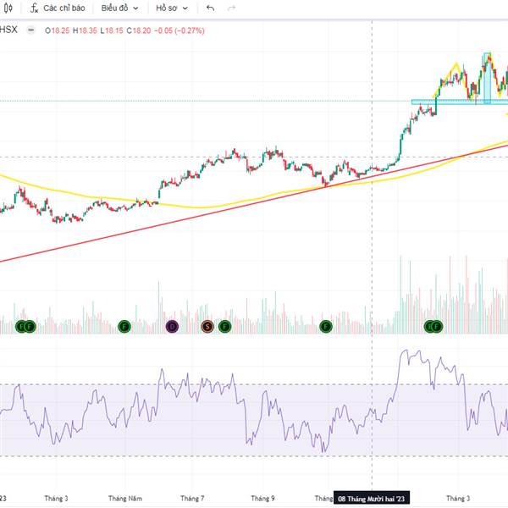Select the cyan horizontal support rectangle

coord(460,102)
